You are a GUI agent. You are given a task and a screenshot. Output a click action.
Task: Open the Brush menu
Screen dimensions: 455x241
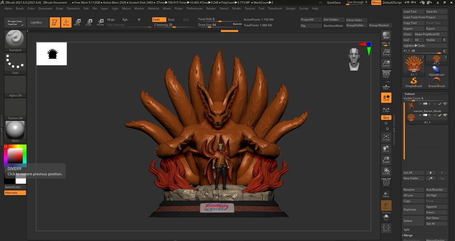(x=20, y=9)
